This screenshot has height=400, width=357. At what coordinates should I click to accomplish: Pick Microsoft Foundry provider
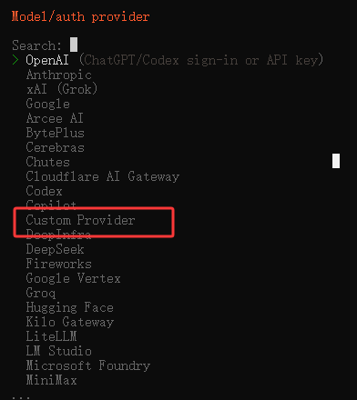point(88,365)
